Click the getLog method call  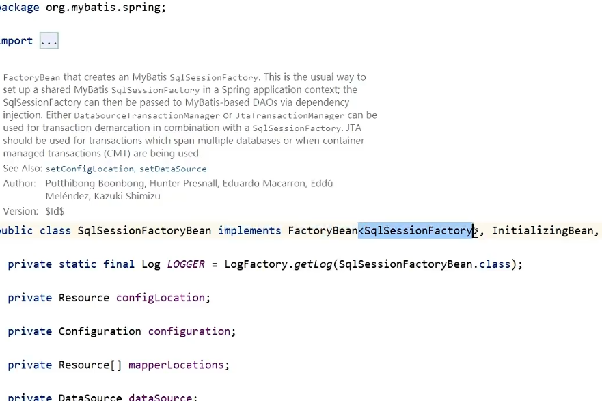coord(313,264)
